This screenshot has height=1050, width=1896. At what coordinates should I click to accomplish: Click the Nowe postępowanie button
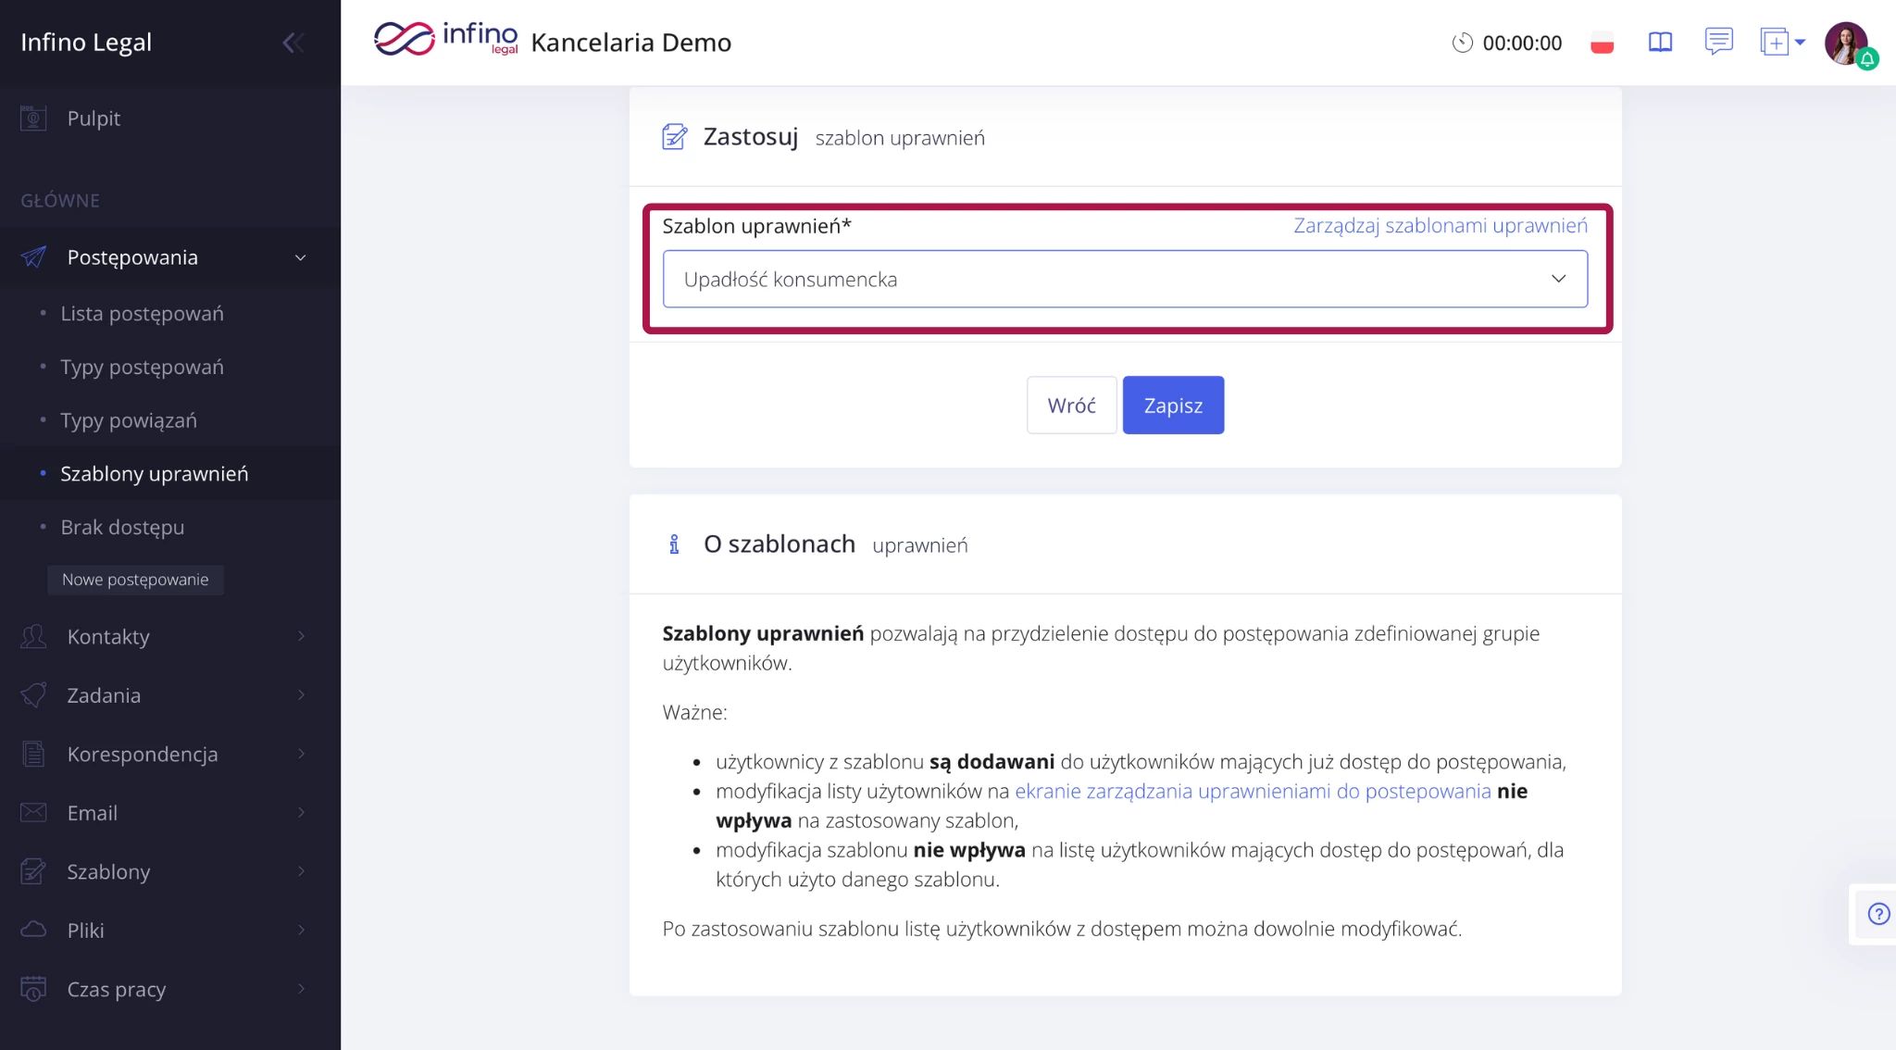click(135, 580)
